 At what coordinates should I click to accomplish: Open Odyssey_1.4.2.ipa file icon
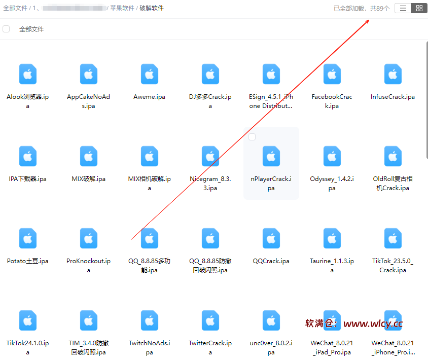(332, 156)
